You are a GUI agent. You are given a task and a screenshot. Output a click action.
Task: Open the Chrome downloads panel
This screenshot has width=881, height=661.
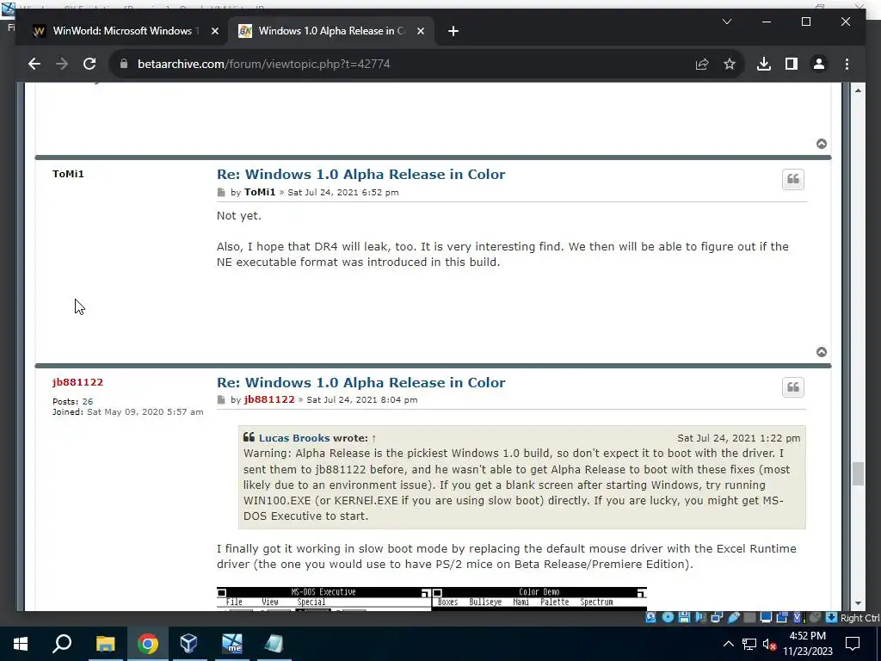click(x=764, y=64)
